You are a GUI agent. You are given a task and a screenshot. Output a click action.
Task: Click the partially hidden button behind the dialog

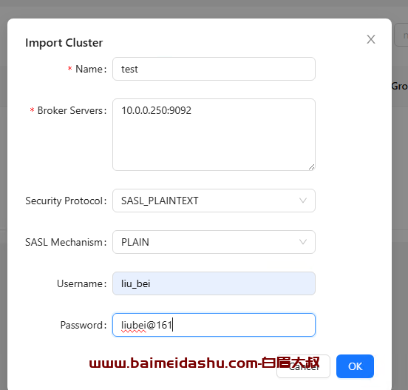tap(401, 36)
